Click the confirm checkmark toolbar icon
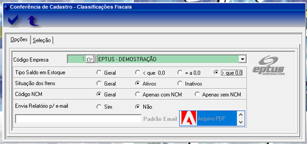 (13, 21)
